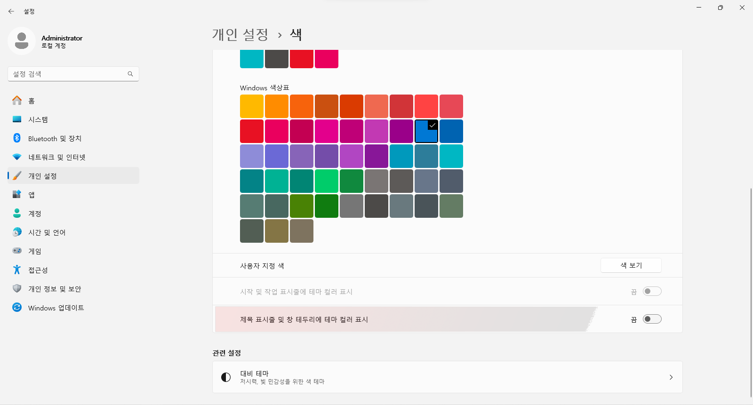Click the Windows 색상표 heading
The width and height of the screenshot is (753, 405).
click(x=264, y=88)
